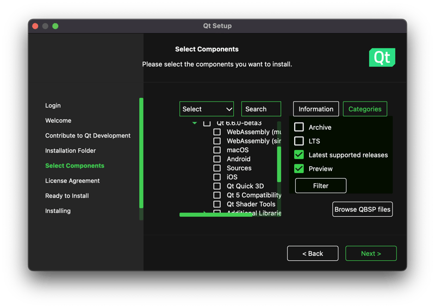Check the iOS component checkbox
435x308 pixels.
[217, 177]
